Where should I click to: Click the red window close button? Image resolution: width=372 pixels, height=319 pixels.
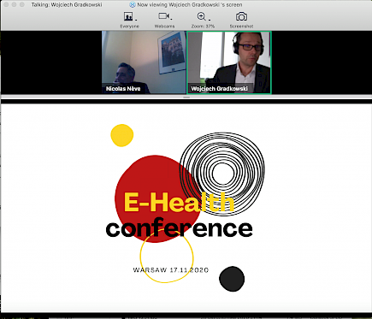pyautogui.click(x=7, y=4)
